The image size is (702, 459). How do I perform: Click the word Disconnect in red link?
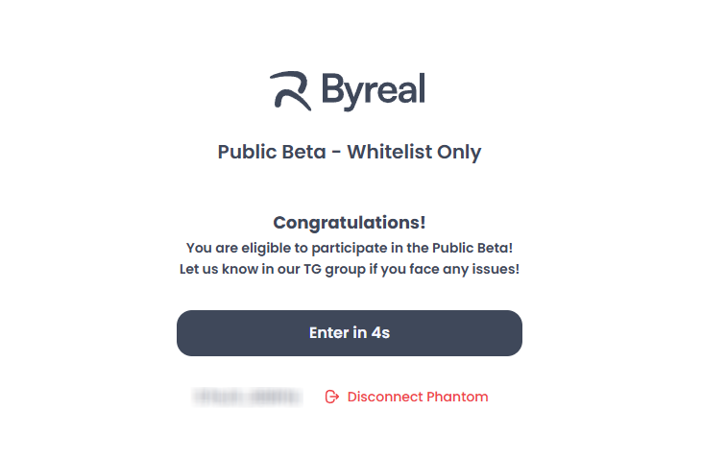tap(385, 397)
